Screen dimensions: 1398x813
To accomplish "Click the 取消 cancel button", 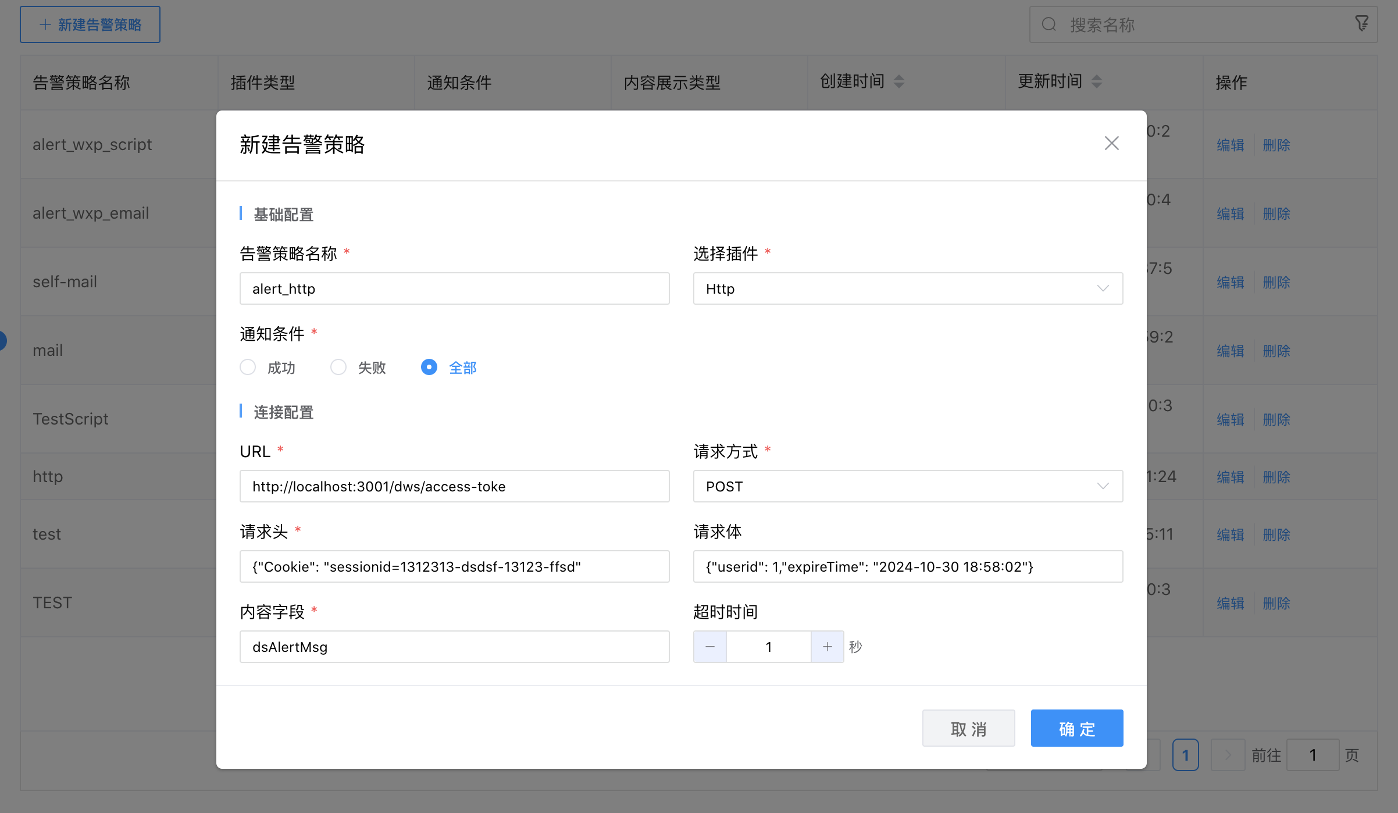I will point(968,728).
